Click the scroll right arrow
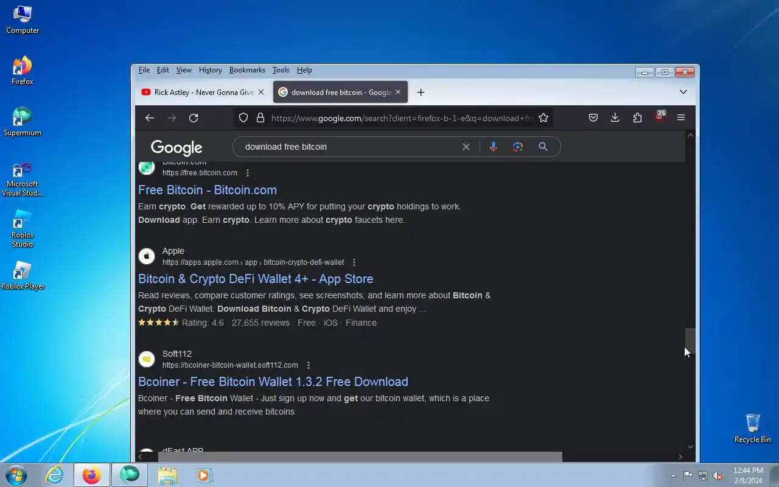Viewport: 779px width, 487px height. click(680, 457)
